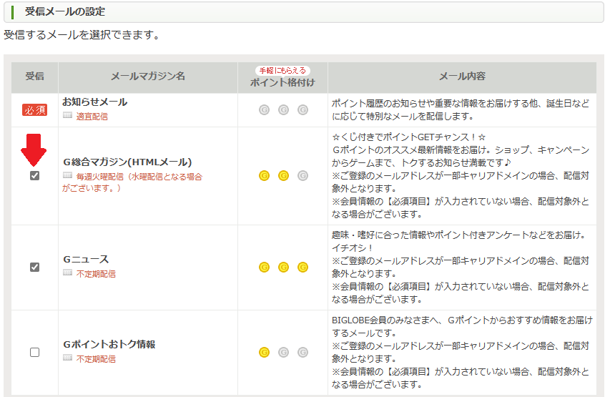The width and height of the screenshot is (610, 397).
Task: Click the third gold coin in Gニュース row
Action: (x=302, y=268)
